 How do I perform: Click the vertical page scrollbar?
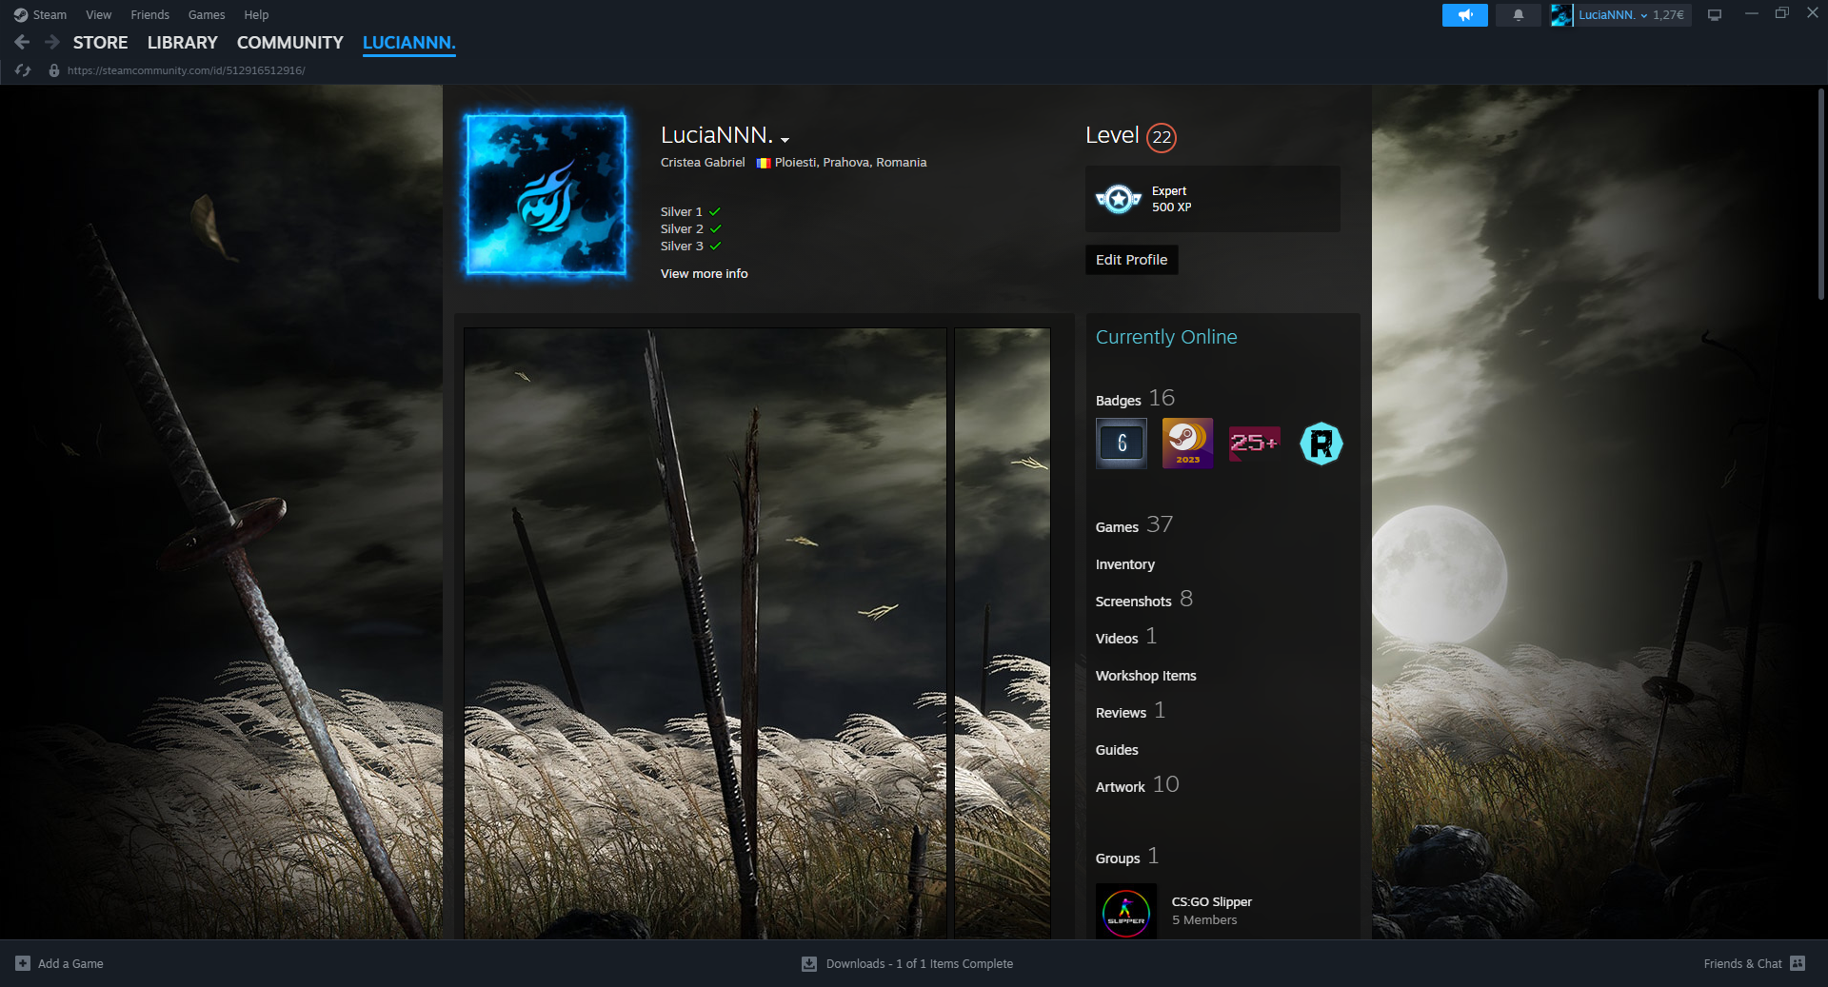[1820, 194]
